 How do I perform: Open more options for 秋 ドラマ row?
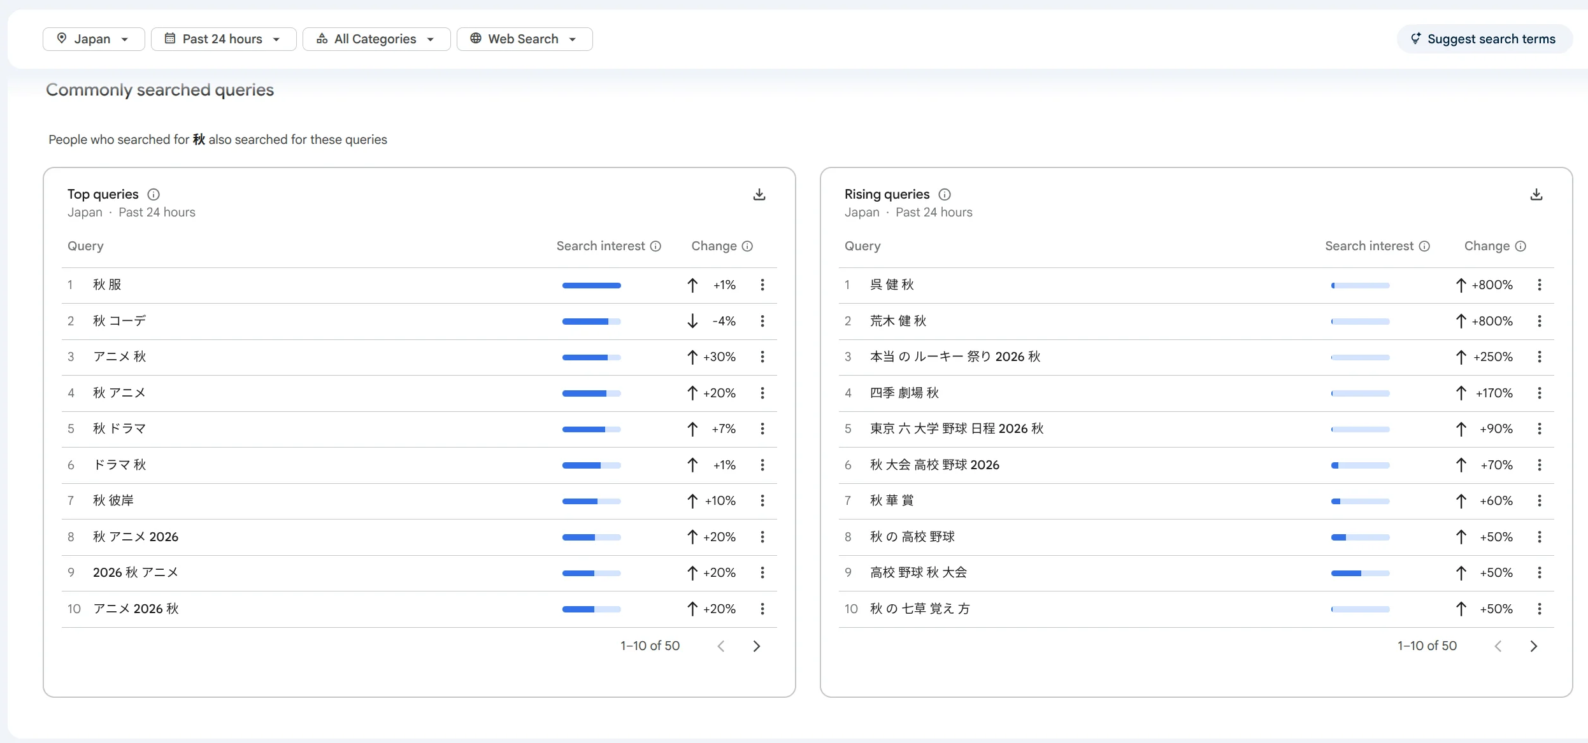coord(762,428)
